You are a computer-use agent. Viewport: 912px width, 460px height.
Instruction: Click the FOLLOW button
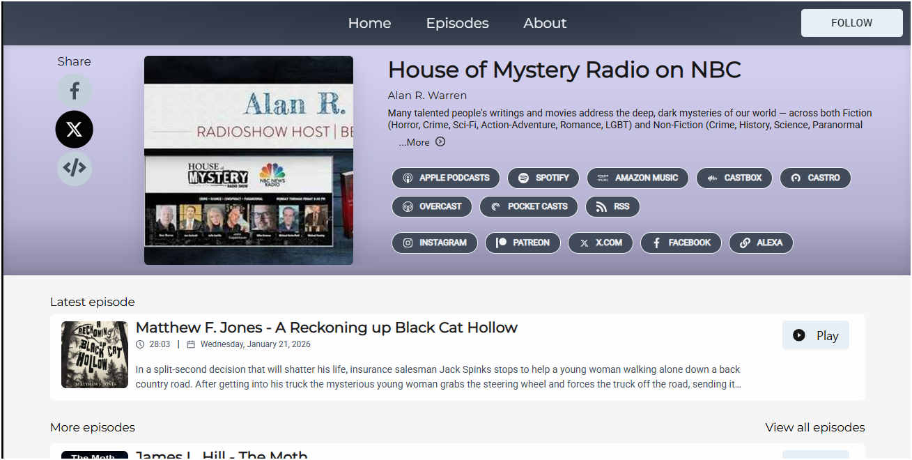[851, 22]
